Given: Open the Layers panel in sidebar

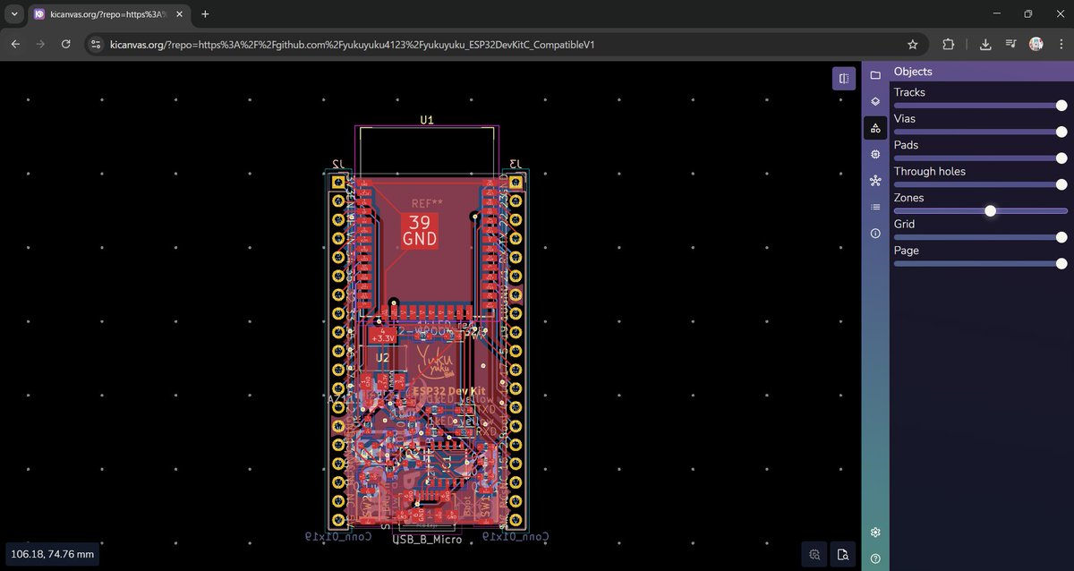Looking at the screenshot, I should click(x=875, y=102).
